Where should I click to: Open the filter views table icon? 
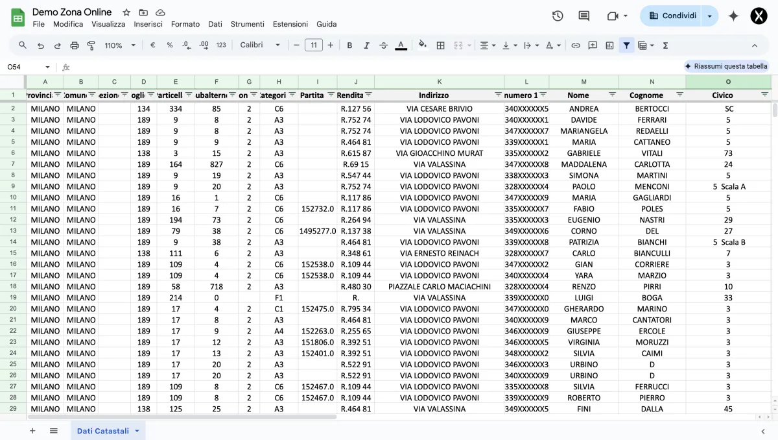[646, 45]
